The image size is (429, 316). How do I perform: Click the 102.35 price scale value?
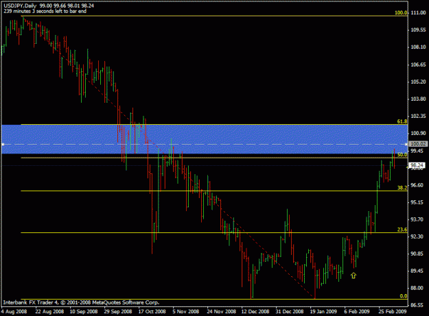pos(418,116)
